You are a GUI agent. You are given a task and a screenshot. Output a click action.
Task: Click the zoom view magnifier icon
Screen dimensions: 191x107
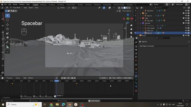click(x=131, y=26)
